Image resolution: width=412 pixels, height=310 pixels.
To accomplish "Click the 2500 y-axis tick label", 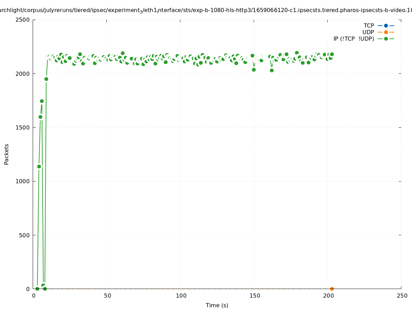I will 23,20.
